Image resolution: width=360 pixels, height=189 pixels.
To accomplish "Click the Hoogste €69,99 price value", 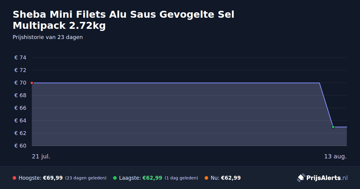I will (53, 178).
